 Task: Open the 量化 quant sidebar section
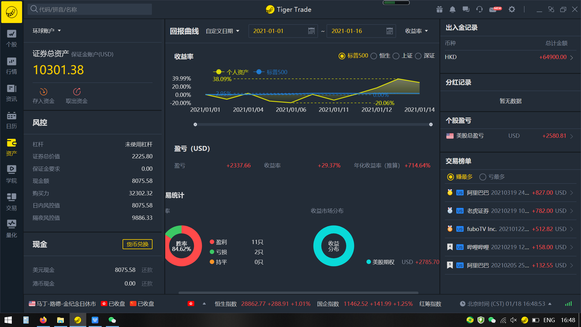click(11, 229)
